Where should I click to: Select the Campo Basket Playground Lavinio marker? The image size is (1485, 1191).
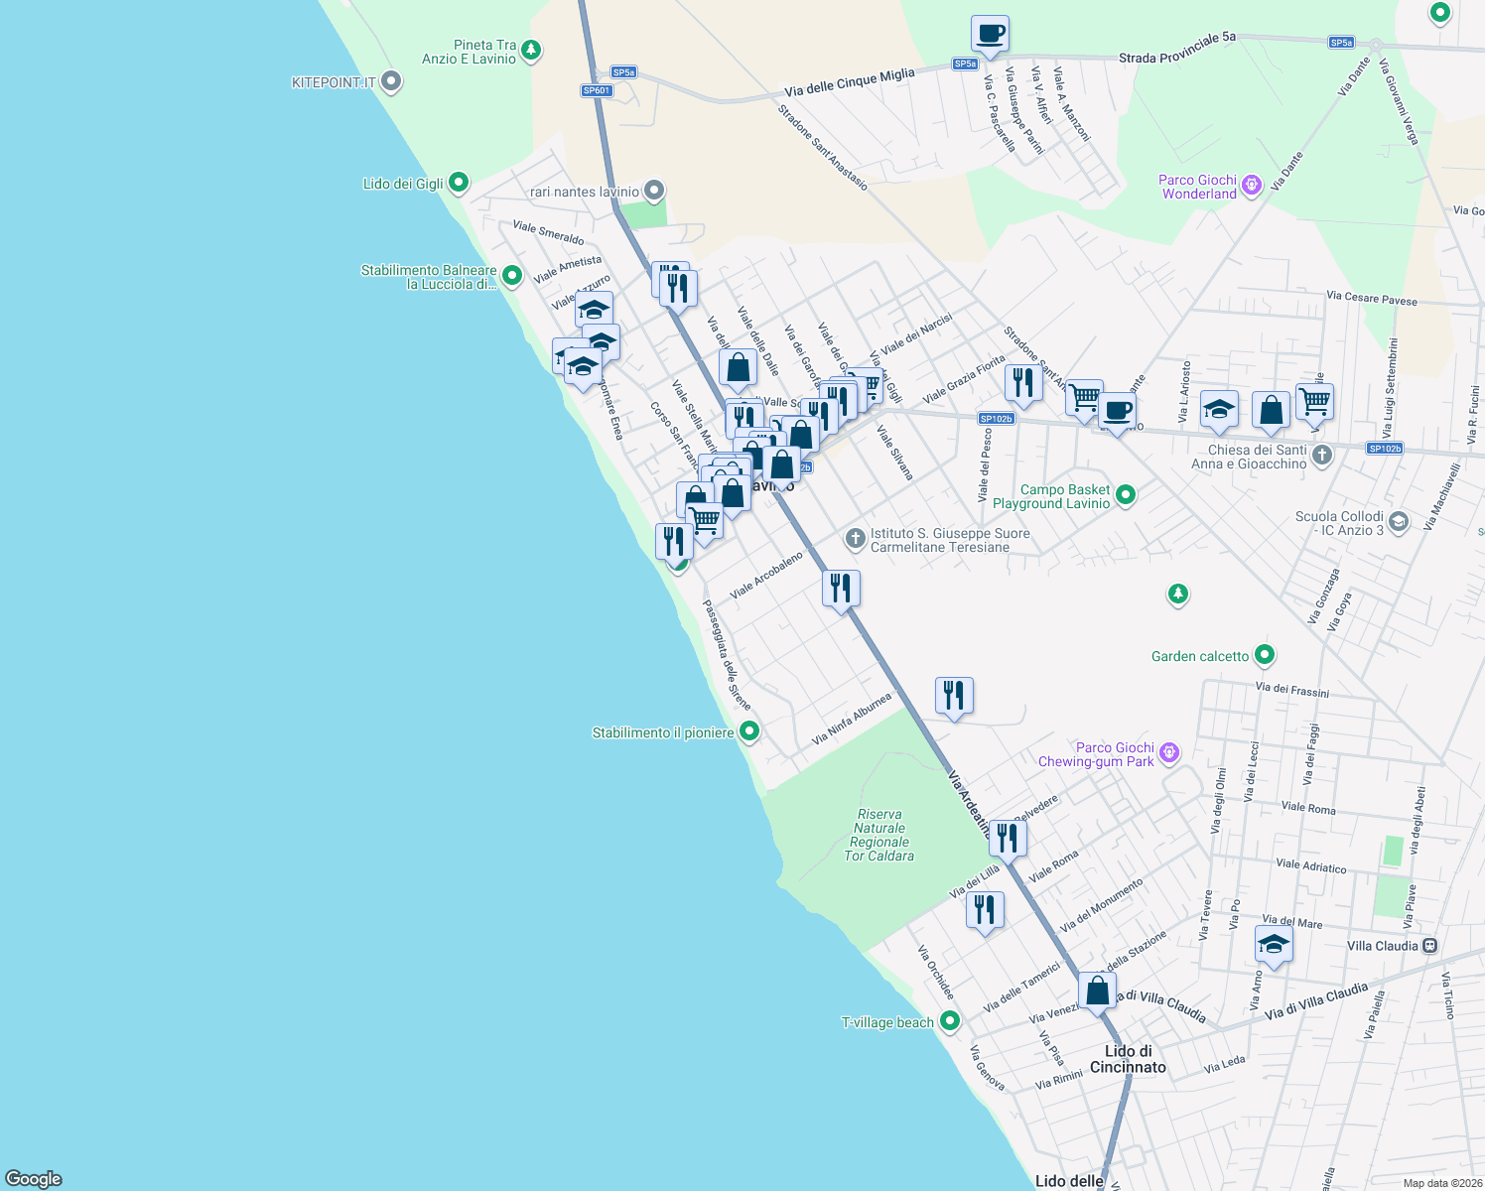pyautogui.click(x=1125, y=495)
